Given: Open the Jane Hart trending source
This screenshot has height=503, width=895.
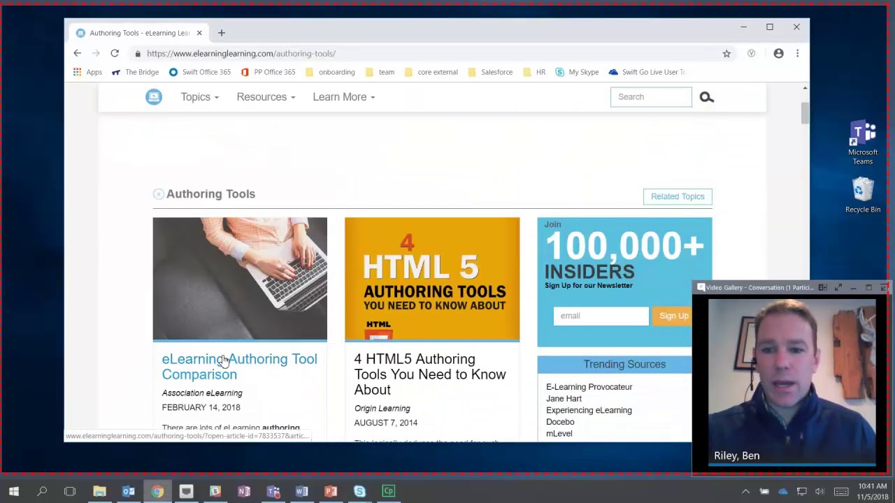Looking at the screenshot, I should click(564, 399).
